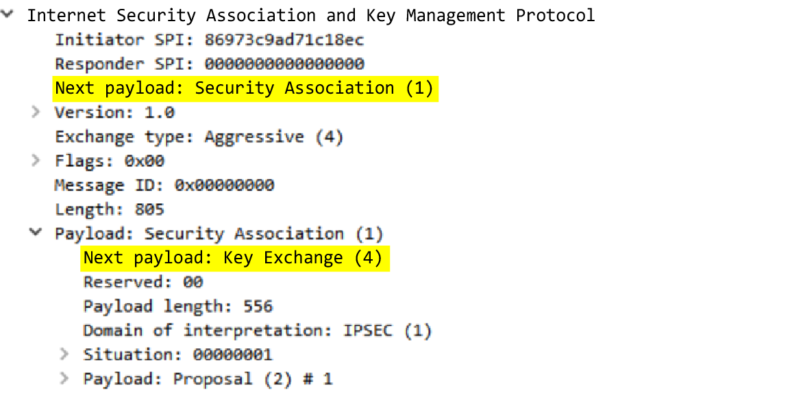This screenshot has width=803, height=394.
Task: Select the Exchange type: Aggressive (4) row
Action: 199,137
